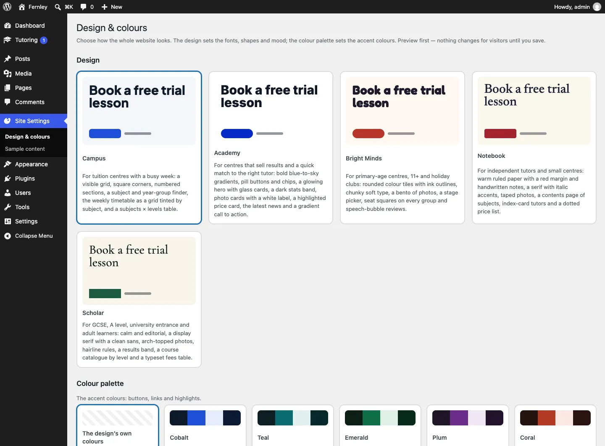Click the Tutoring notification badge

tap(44, 40)
